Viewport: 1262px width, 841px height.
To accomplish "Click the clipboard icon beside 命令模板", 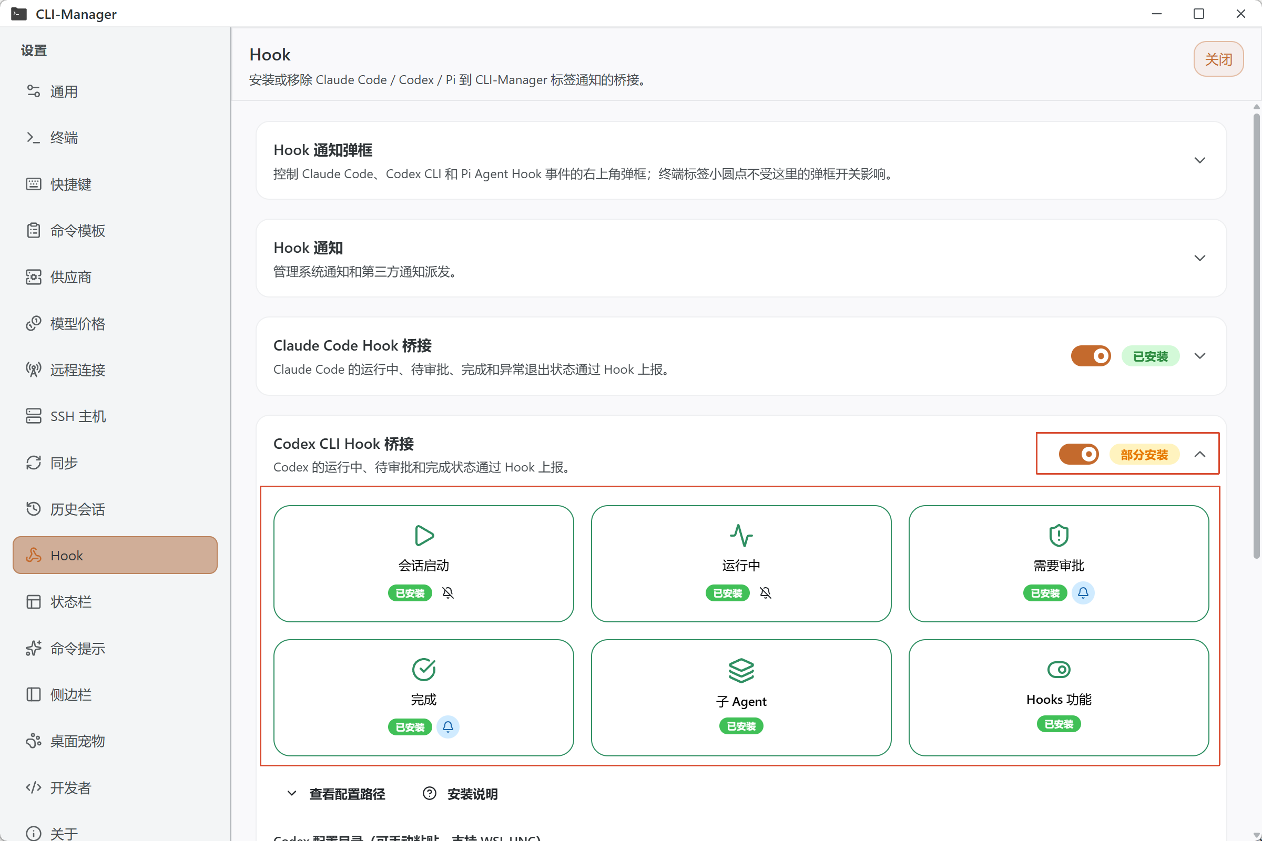I will pos(33,231).
